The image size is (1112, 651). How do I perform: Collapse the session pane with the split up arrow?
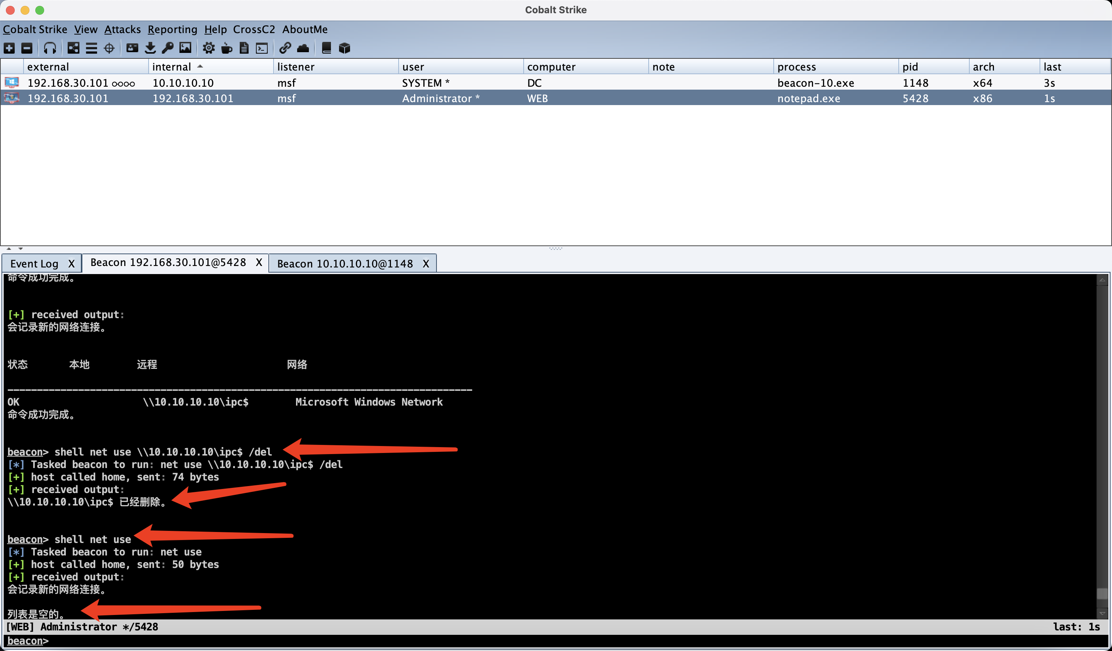coord(9,249)
